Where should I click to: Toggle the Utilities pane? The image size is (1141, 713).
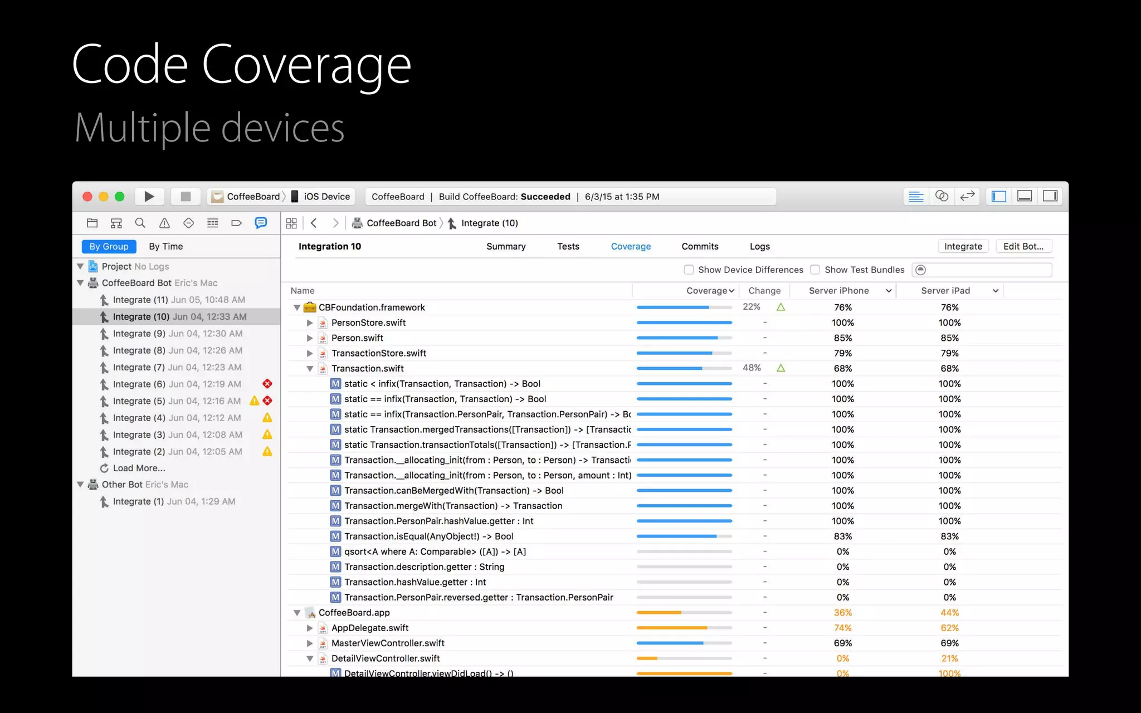tap(1050, 196)
